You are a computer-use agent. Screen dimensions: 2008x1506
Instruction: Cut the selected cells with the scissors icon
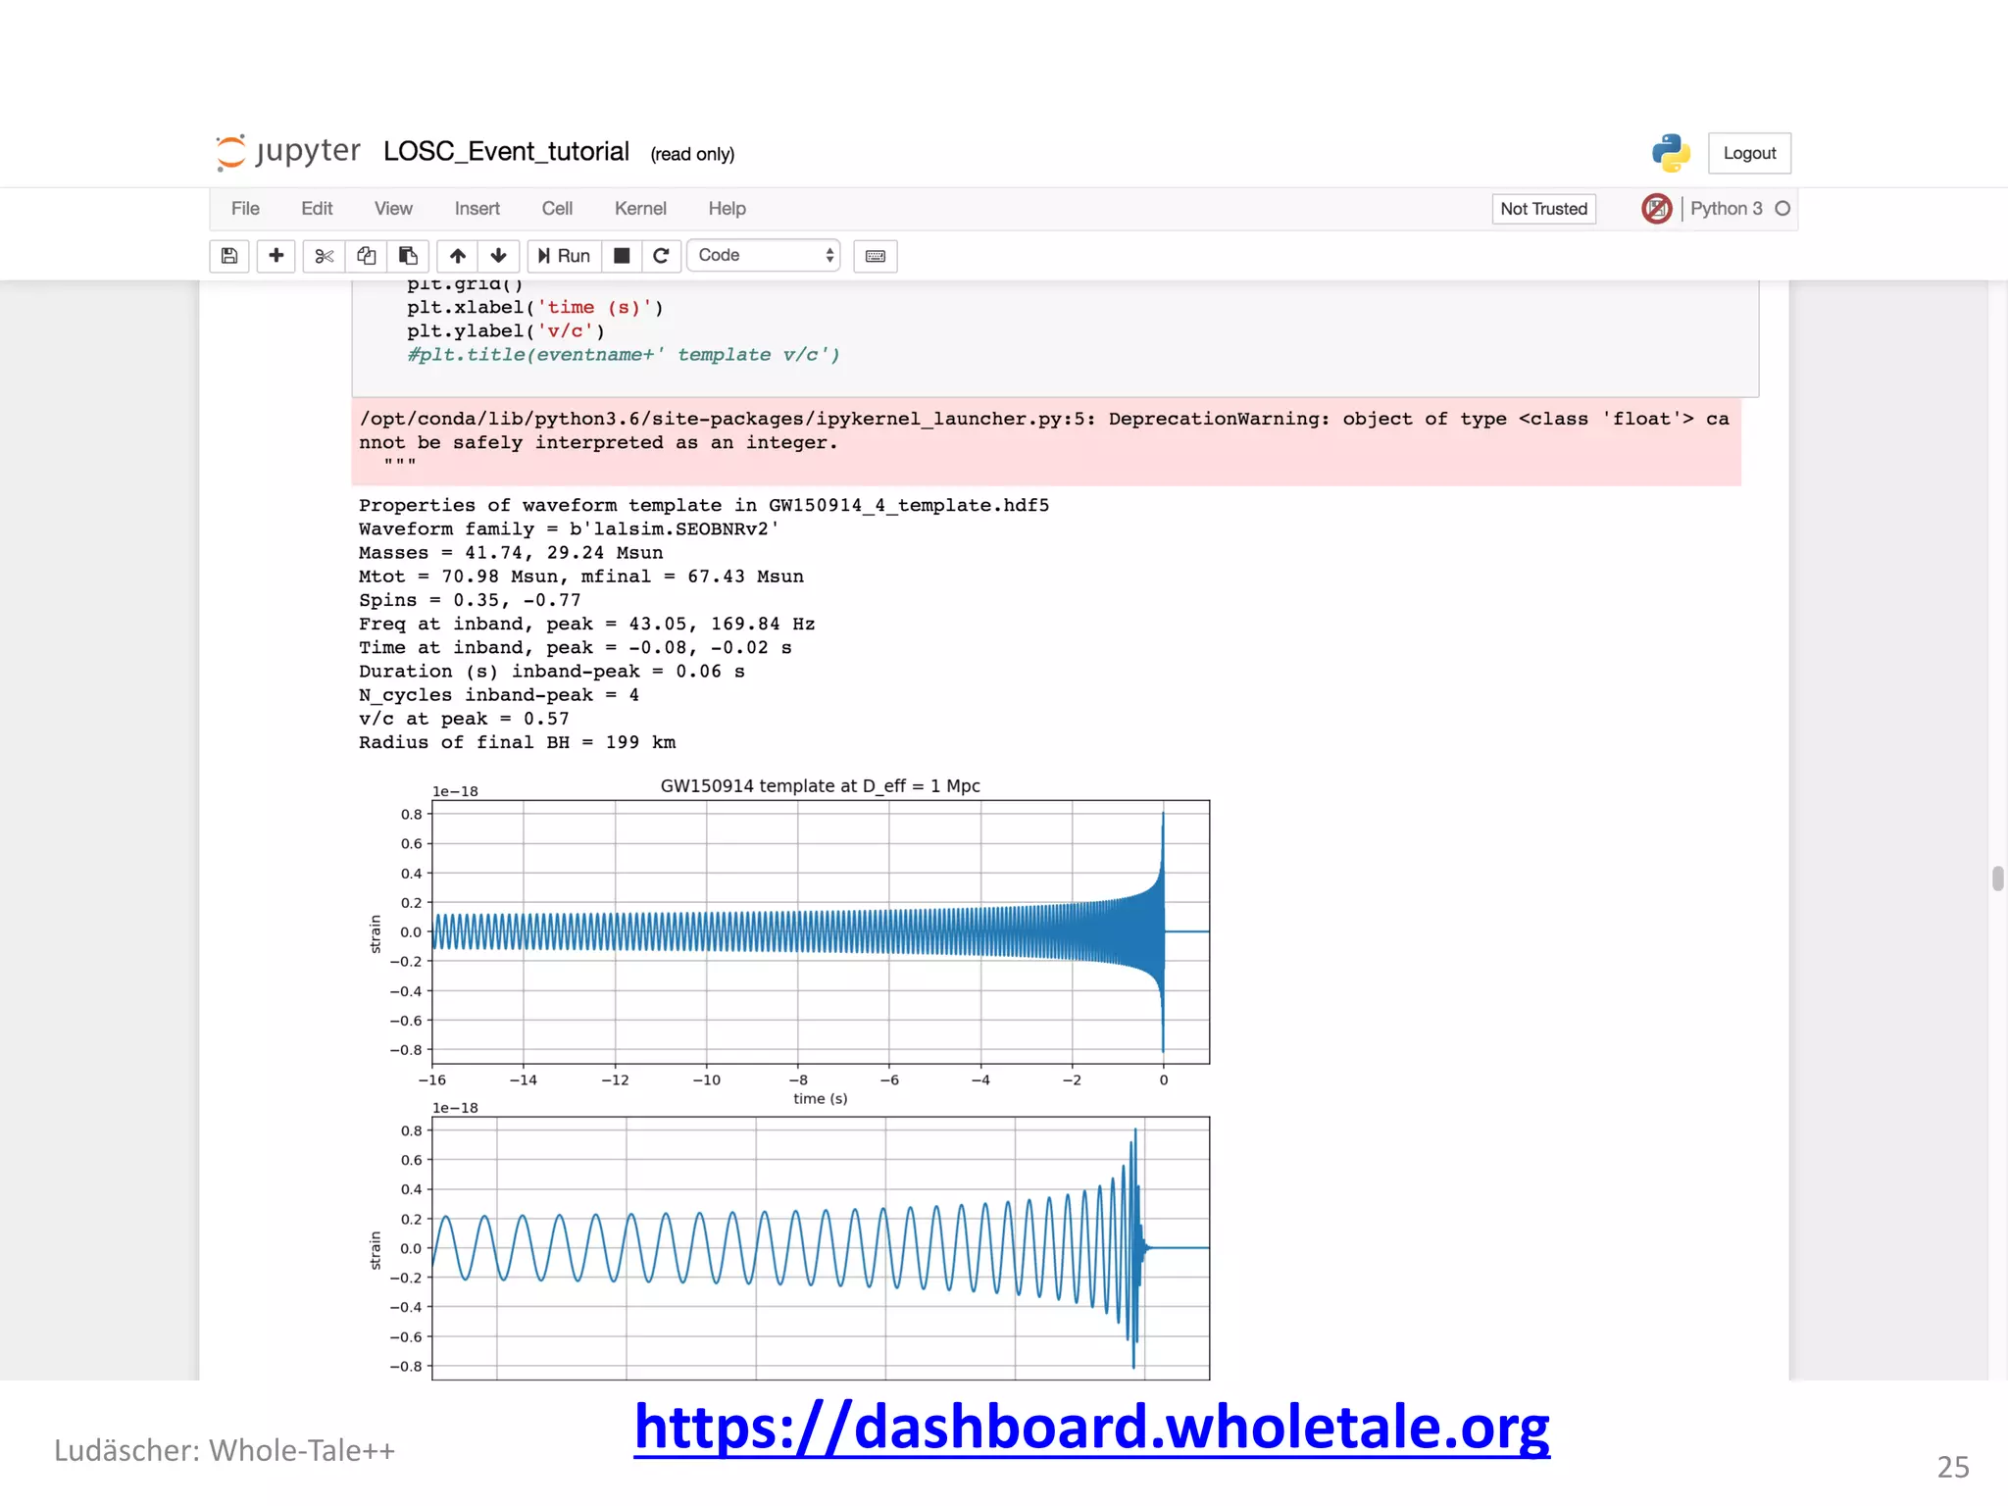tap(325, 256)
